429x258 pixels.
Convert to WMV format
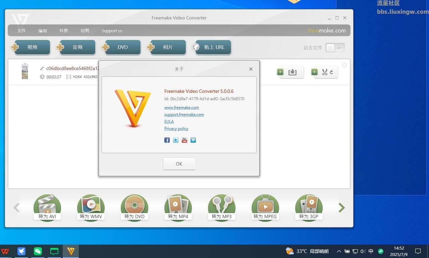click(91, 207)
